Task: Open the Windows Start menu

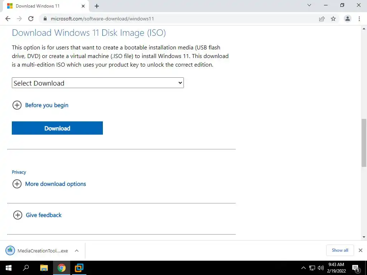Action: (9, 268)
